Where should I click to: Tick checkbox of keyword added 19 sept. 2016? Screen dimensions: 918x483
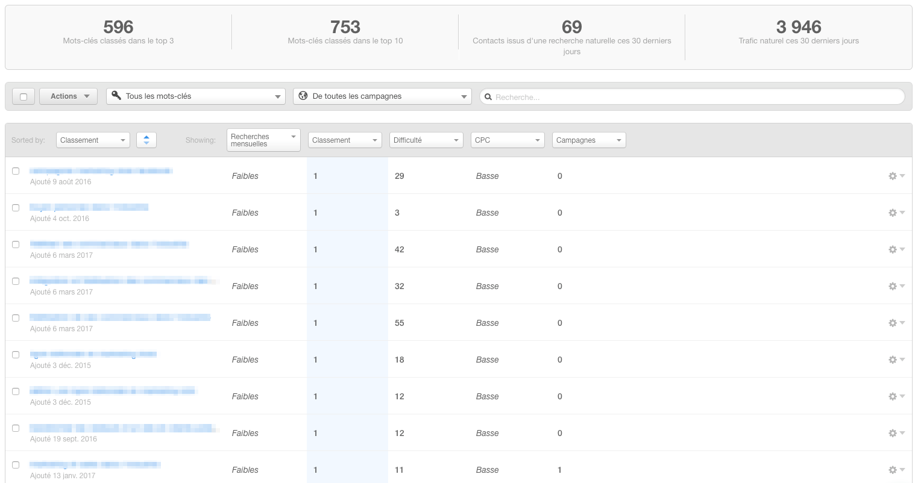(16, 428)
